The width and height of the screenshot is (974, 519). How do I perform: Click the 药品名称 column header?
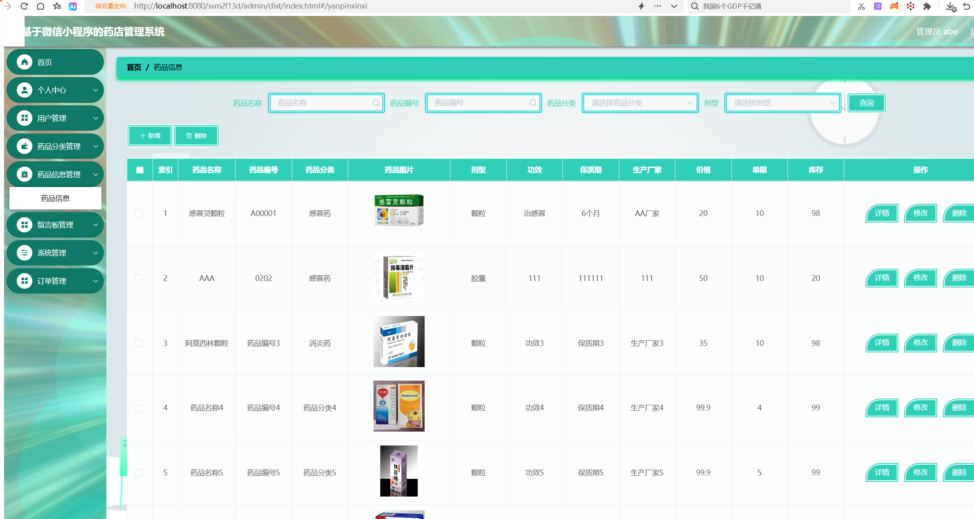point(207,170)
